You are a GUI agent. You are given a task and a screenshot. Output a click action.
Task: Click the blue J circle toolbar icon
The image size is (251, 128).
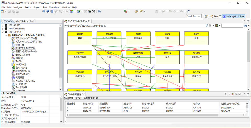coord(48,11)
